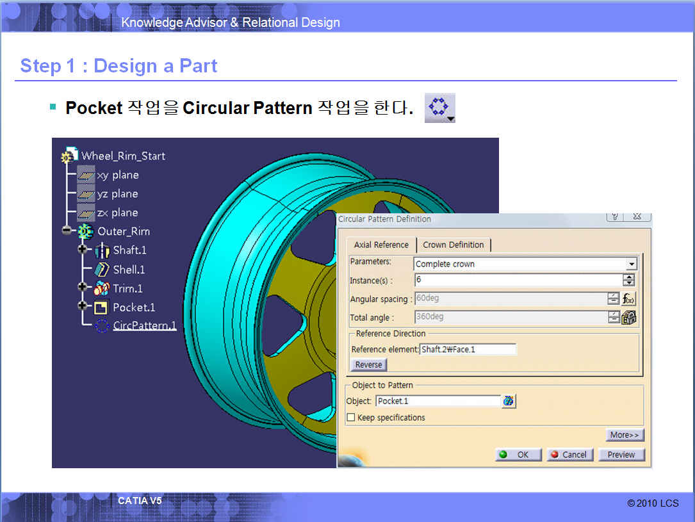Select CircPattern.1 in the specification tree
This screenshot has width=695, height=522.
tap(144, 325)
